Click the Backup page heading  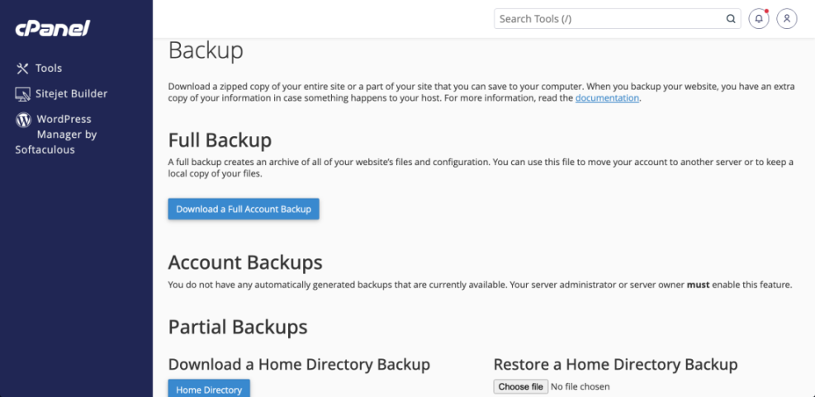click(206, 50)
